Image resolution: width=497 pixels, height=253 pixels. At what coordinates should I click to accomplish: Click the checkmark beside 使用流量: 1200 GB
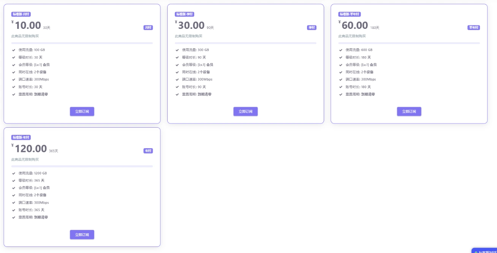(x=14, y=173)
